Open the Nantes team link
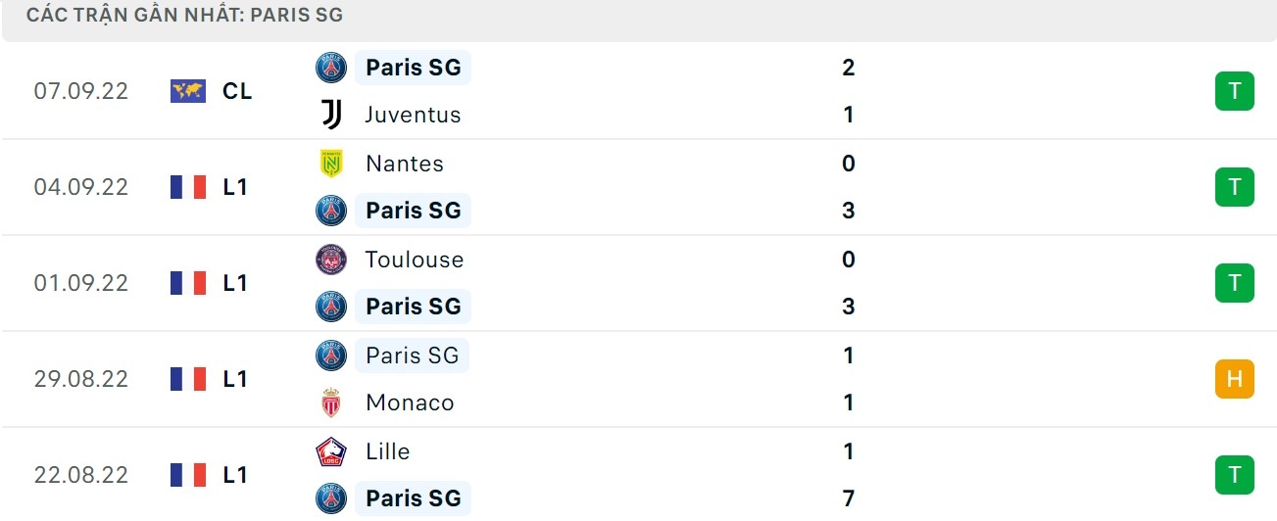Viewport: 1277px width, 521px height. pos(404,164)
